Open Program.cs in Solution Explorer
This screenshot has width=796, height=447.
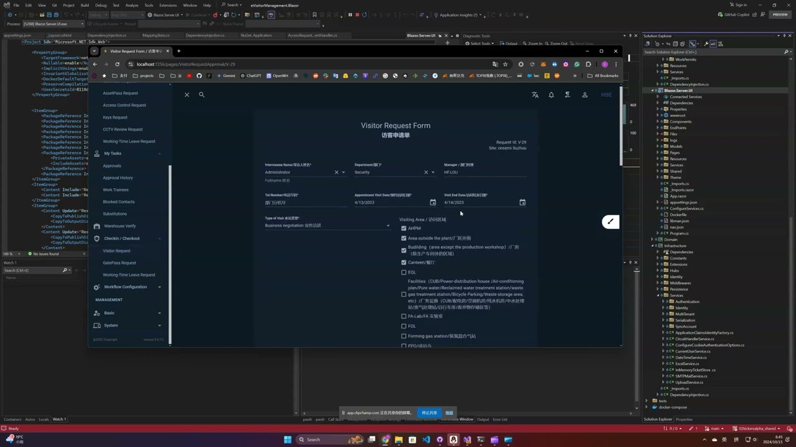click(678, 233)
